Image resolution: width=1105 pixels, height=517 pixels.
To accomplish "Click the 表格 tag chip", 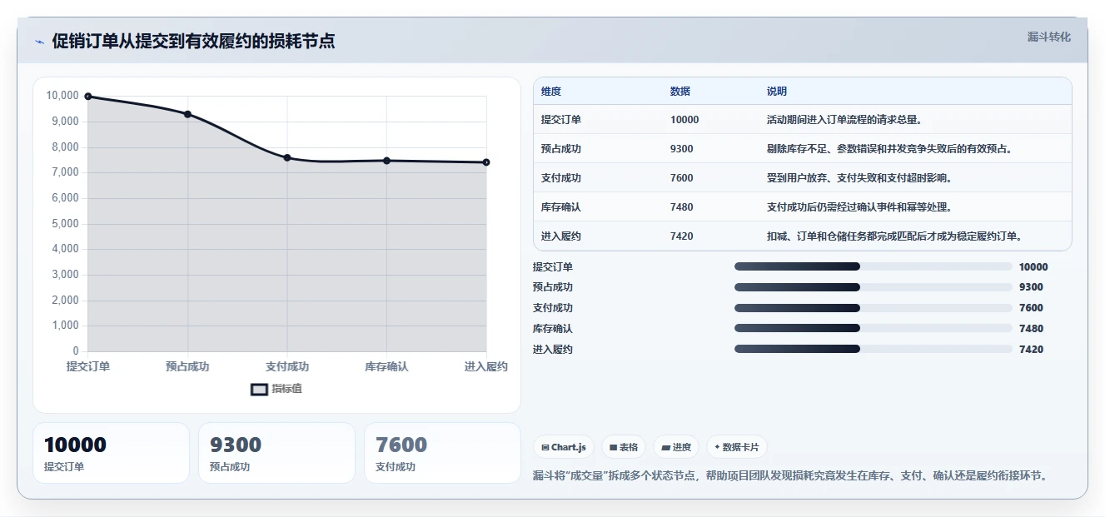I will coord(624,447).
